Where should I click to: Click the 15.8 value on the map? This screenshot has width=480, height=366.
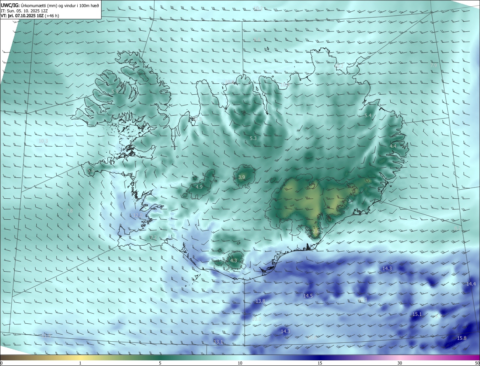[x=462, y=338]
